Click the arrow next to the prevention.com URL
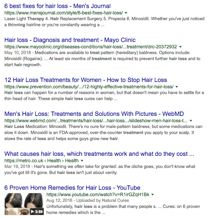Viewport: 213px width, 218px height. click(x=177, y=87)
